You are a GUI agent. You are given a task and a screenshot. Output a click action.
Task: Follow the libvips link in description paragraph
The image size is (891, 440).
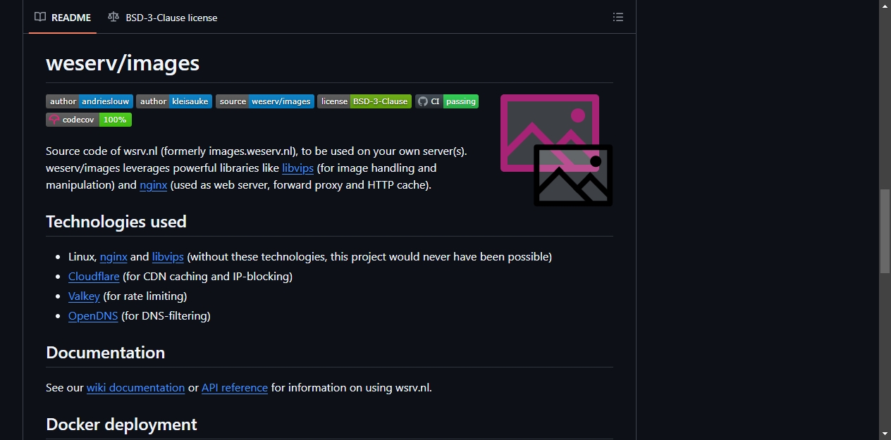[297, 168]
